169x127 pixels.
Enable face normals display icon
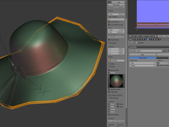113,121
